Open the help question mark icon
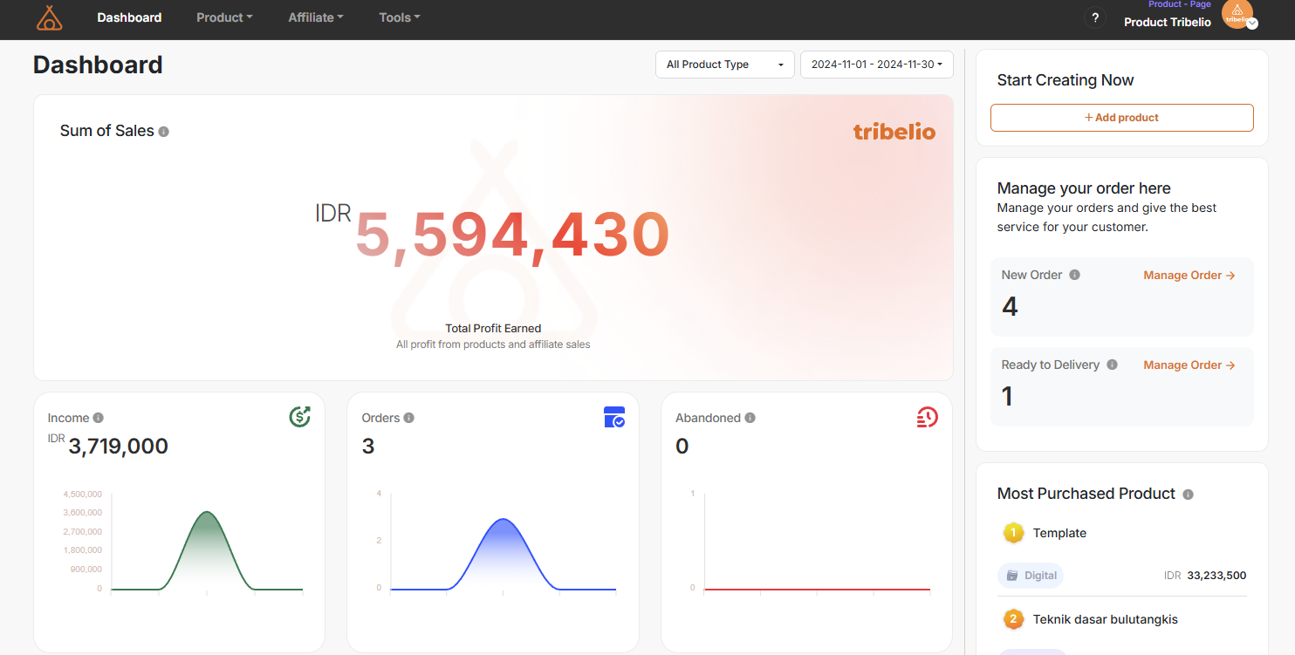The width and height of the screenshot is (1295, 655). (x=1094, y=18)
